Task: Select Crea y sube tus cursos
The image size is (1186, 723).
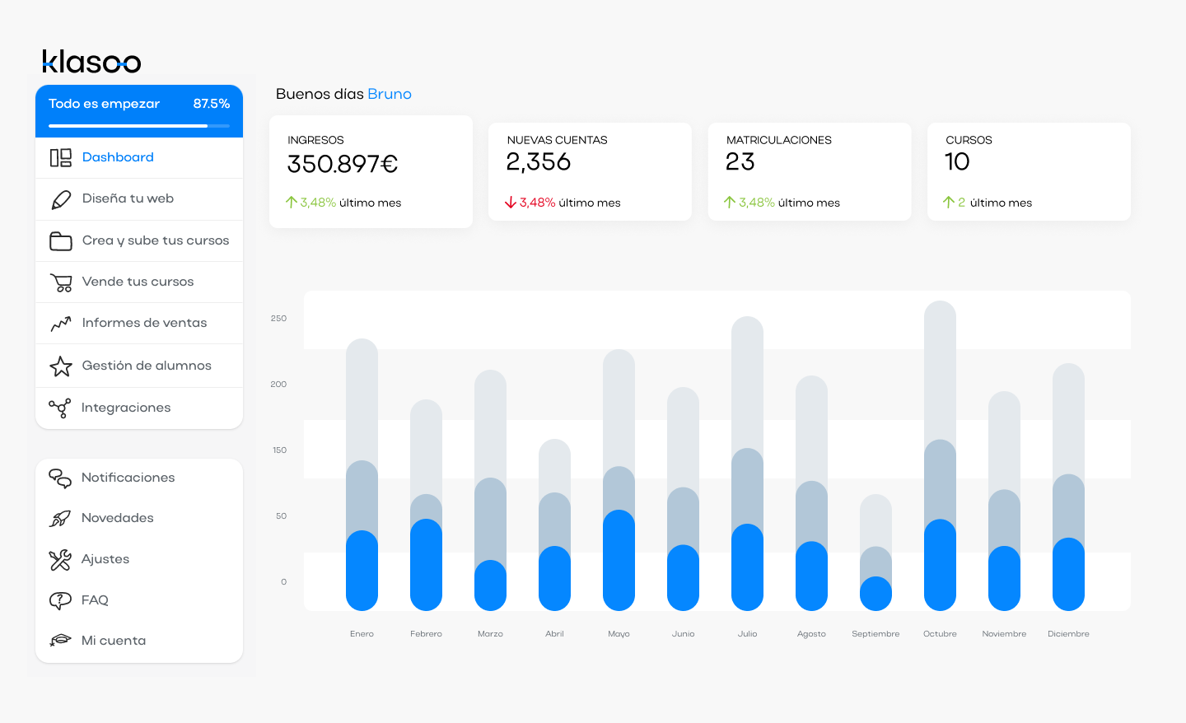Action: pyautogui.click(x=156, y=240)
